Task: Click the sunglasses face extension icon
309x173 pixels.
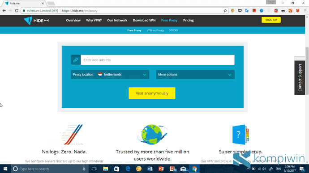Action: (283, 11)
